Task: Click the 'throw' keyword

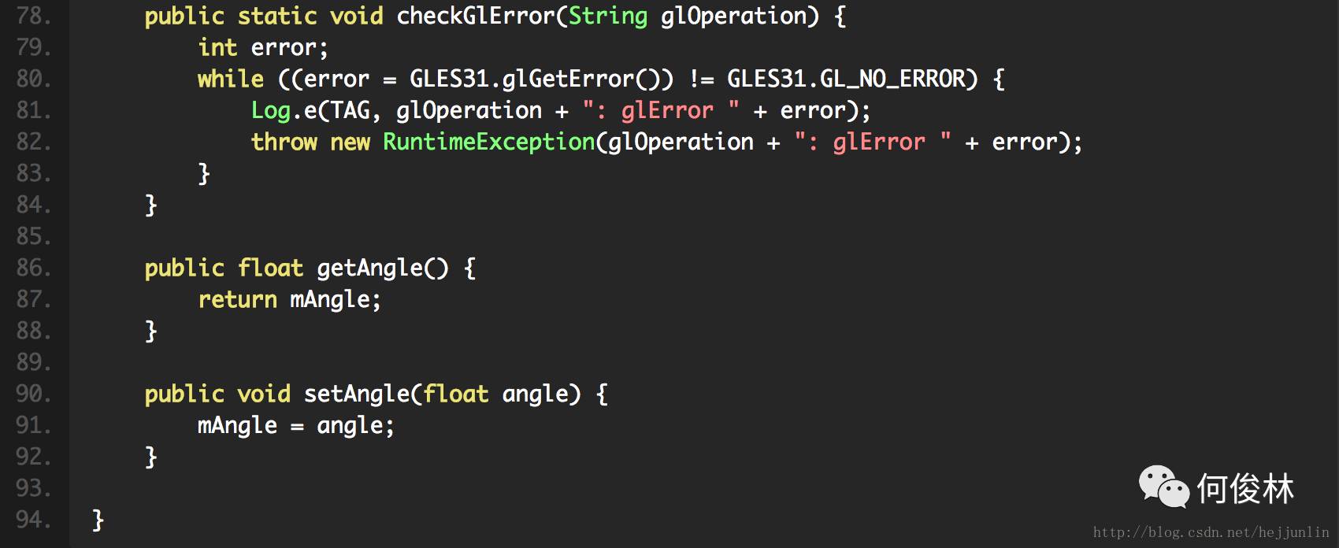Action: pos(284,142)
